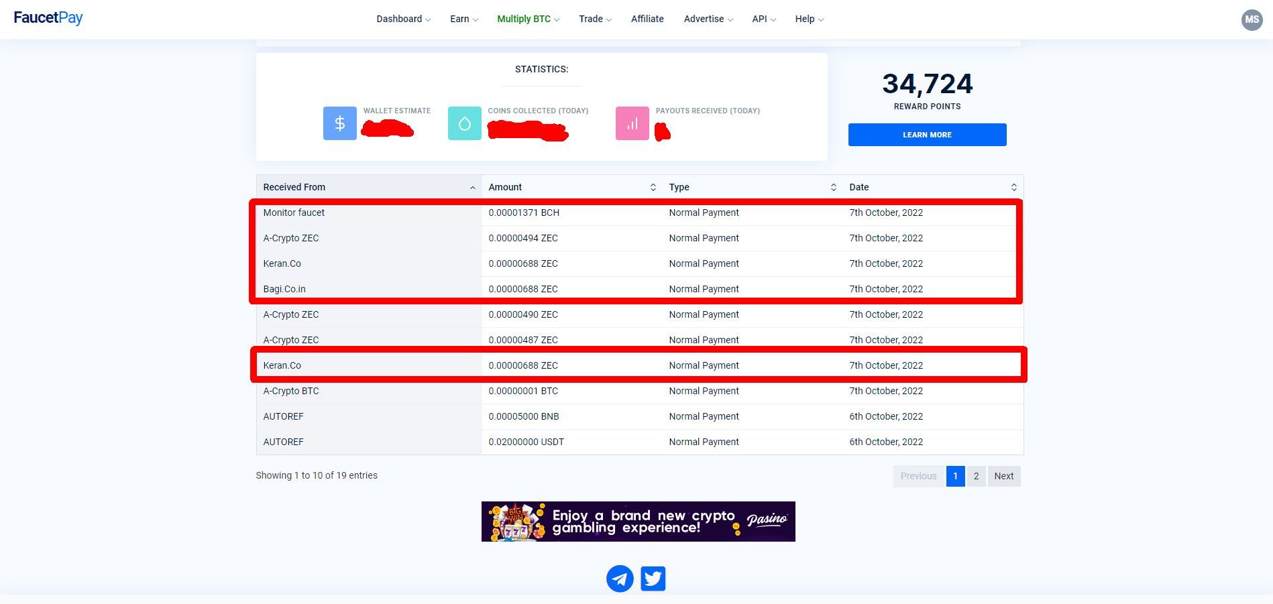The height and width of the screenshot is (604, 1273).
Task: Click the FaucetPay logo
Action: 48,18
